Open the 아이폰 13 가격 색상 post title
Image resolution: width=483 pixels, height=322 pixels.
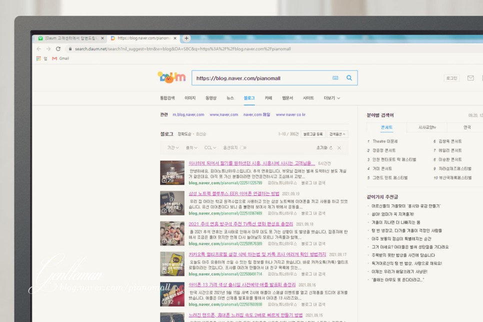pyautogui.click(x=242, y=284)
